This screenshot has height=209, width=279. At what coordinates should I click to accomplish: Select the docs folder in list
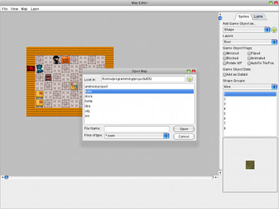pyautogui.click(x=139, y=96)
